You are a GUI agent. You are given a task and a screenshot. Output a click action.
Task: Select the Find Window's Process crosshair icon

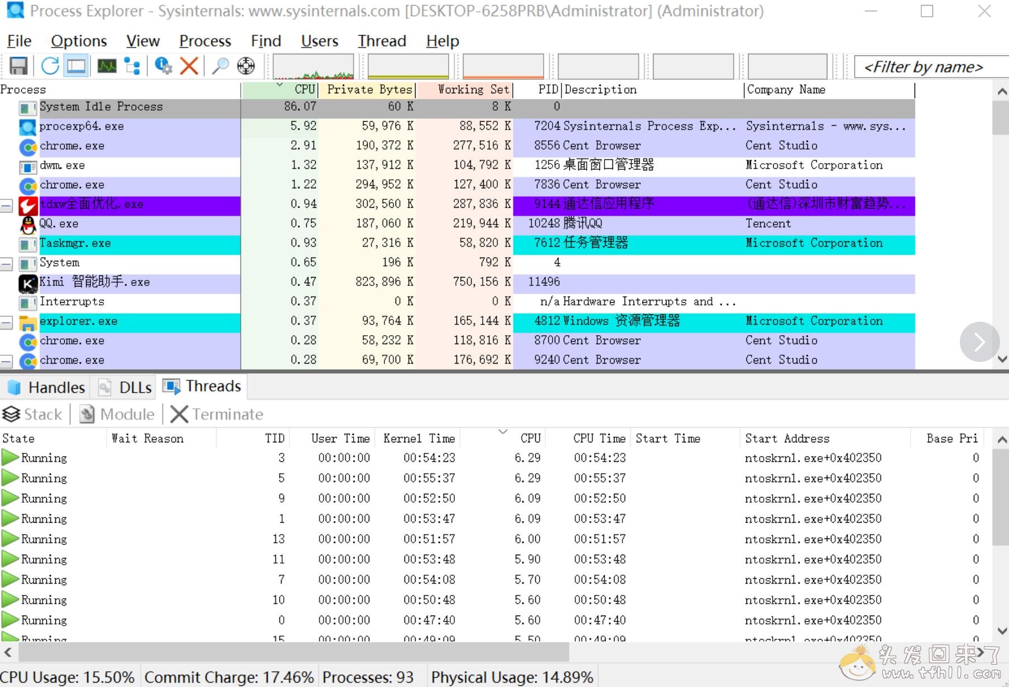[246, 66]
